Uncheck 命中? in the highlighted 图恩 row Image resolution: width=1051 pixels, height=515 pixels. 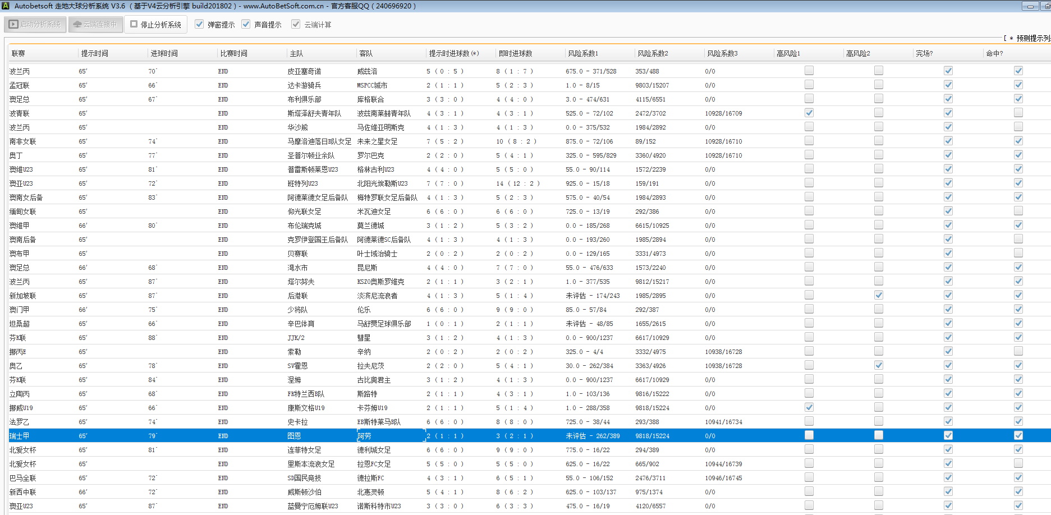point(1018,435)
